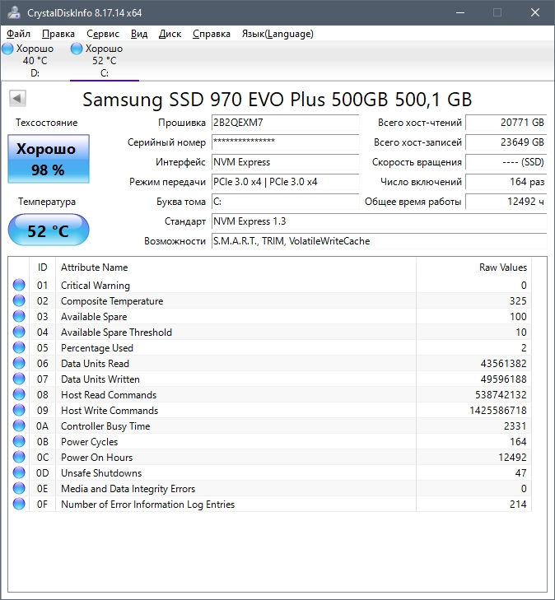Click the Raw Values column header

502,267
